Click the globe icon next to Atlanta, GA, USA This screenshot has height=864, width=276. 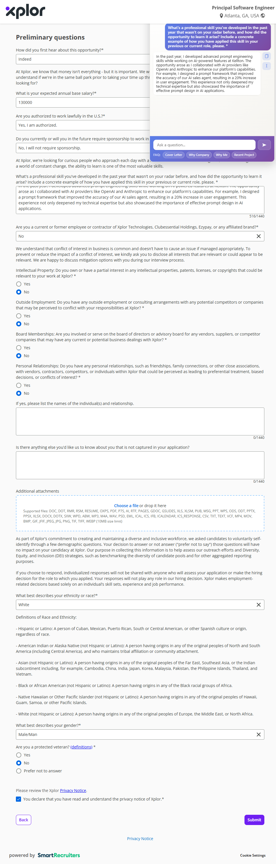pyautogui.click(x=263, y=16)
